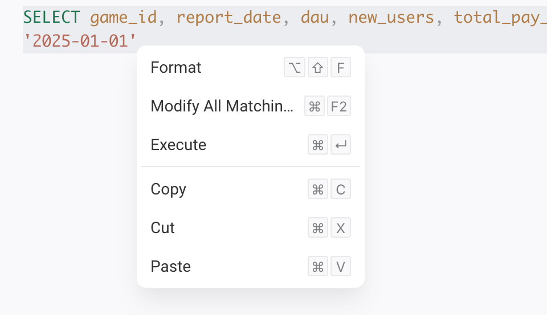Click the V key badge beside Paste
The height and width of the screenshot is (315, 547).
(x=341, y=267)
